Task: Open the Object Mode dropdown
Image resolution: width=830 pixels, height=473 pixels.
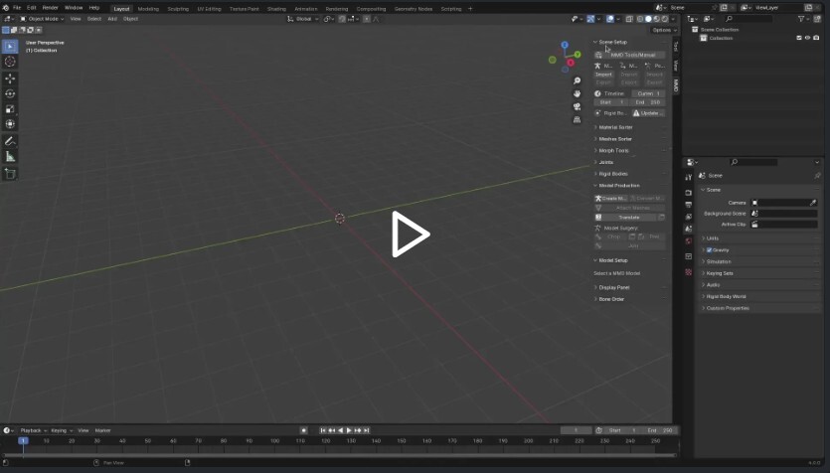Action: click(42, 19)
